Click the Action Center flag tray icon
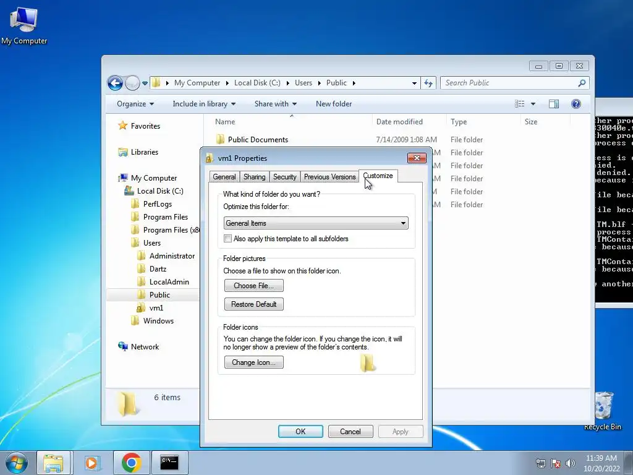Image resolution: width=633 pixels, height=475 pixels. [556, 463]
